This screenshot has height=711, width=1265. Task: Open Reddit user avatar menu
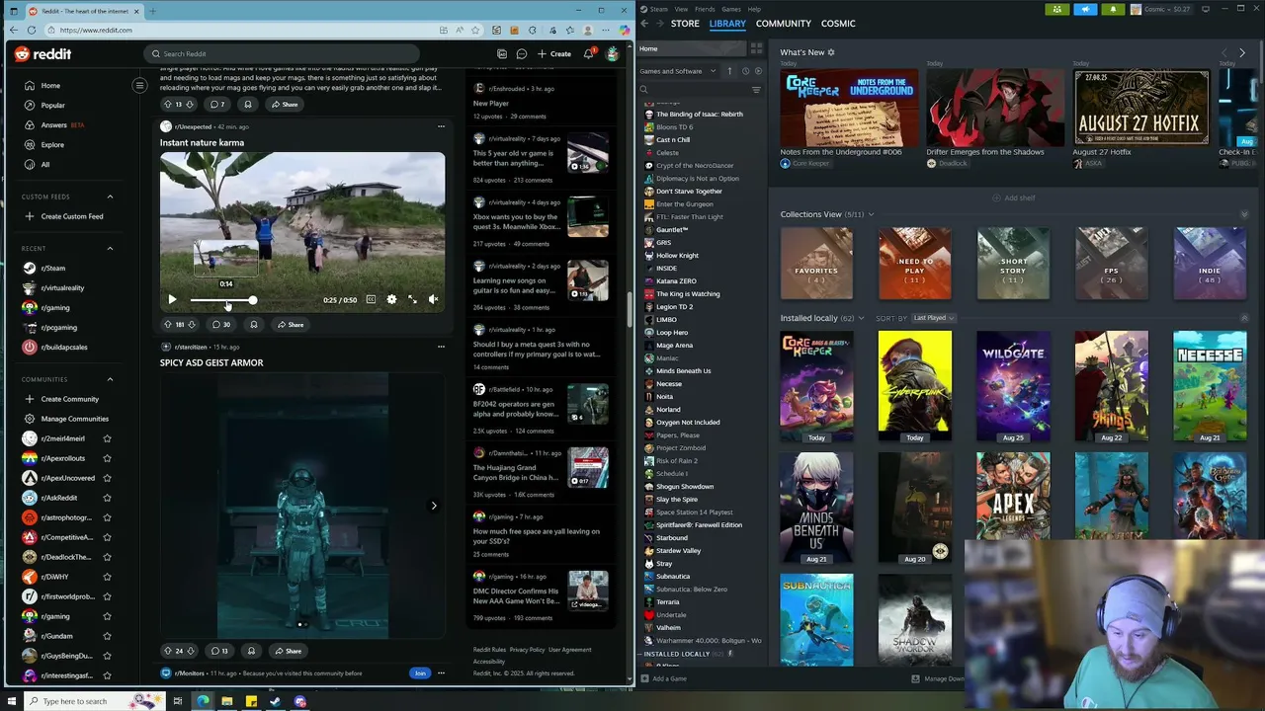point(613,53)
